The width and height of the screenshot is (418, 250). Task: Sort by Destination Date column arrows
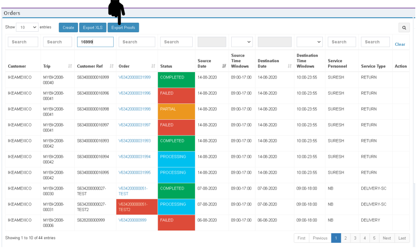(x=290, y=66)
